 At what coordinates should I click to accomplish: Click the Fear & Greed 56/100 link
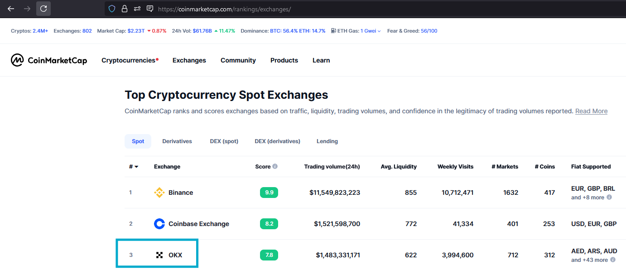click(429, 31)
